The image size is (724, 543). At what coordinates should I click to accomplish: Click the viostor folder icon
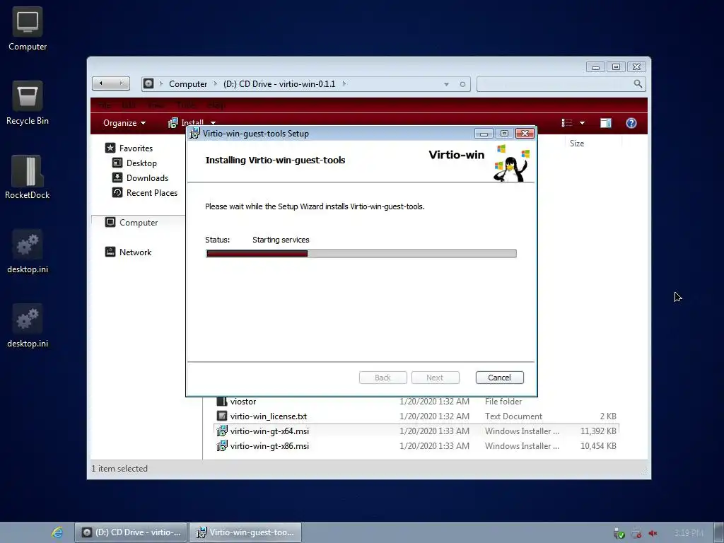click(x=222, y=402)
